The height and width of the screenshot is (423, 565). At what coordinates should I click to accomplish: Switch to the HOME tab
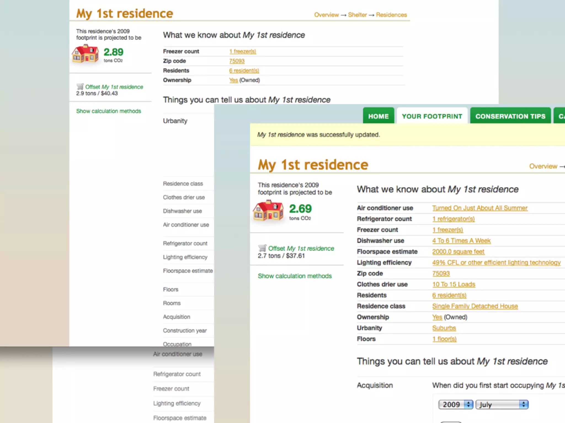pos(378,116)
